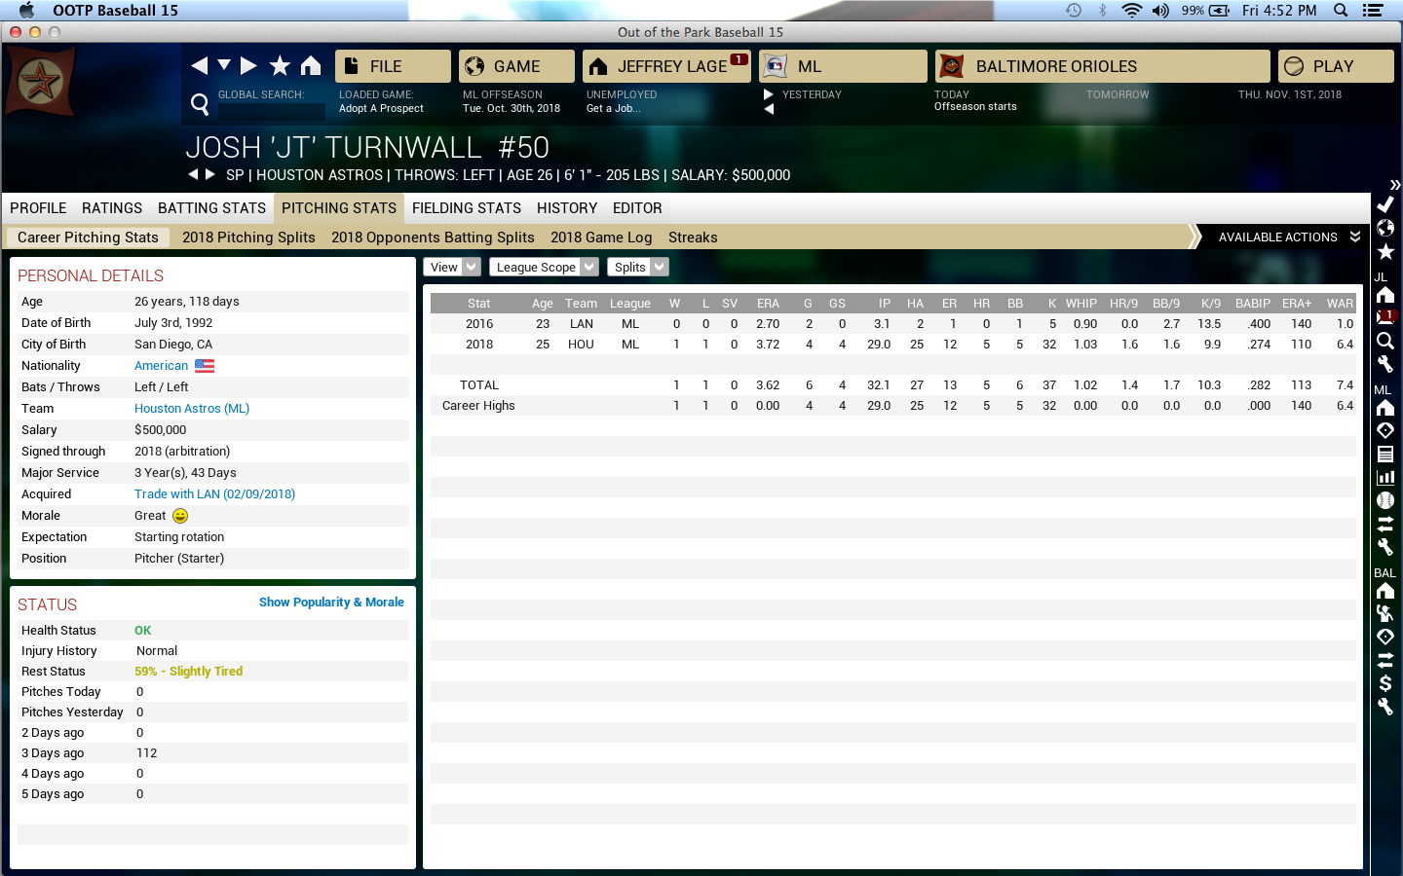The image size is (1403, 876).
Task: Click the American nationality link
Action: [x=161, y=366]
